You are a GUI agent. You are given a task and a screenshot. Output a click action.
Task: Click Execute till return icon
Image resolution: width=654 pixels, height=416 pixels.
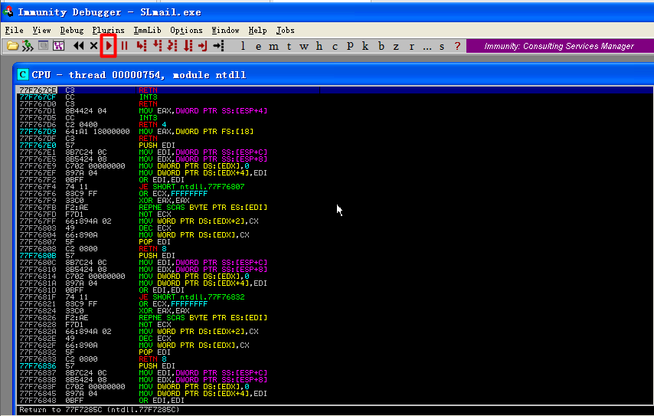click(x=203, y=46)
